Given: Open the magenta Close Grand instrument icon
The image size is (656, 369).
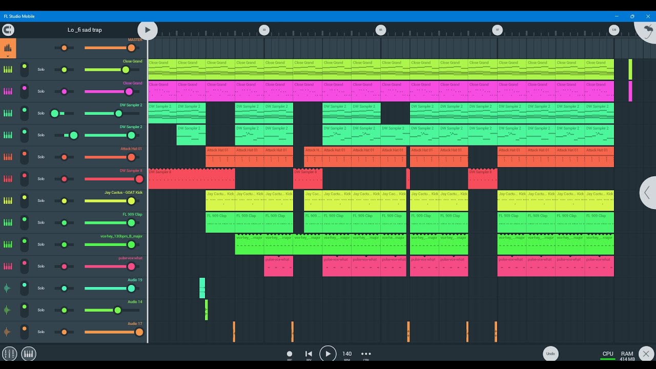Looking at the screenshot, I should 8,91.
